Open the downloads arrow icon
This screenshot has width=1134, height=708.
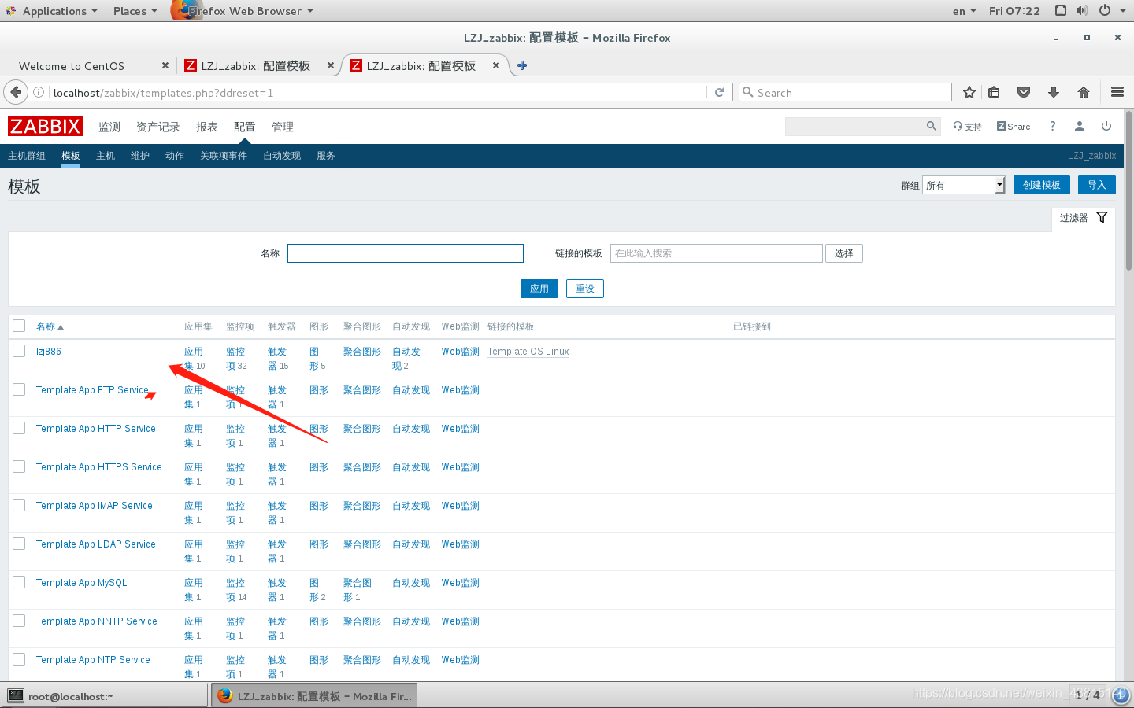point(1054,93)
